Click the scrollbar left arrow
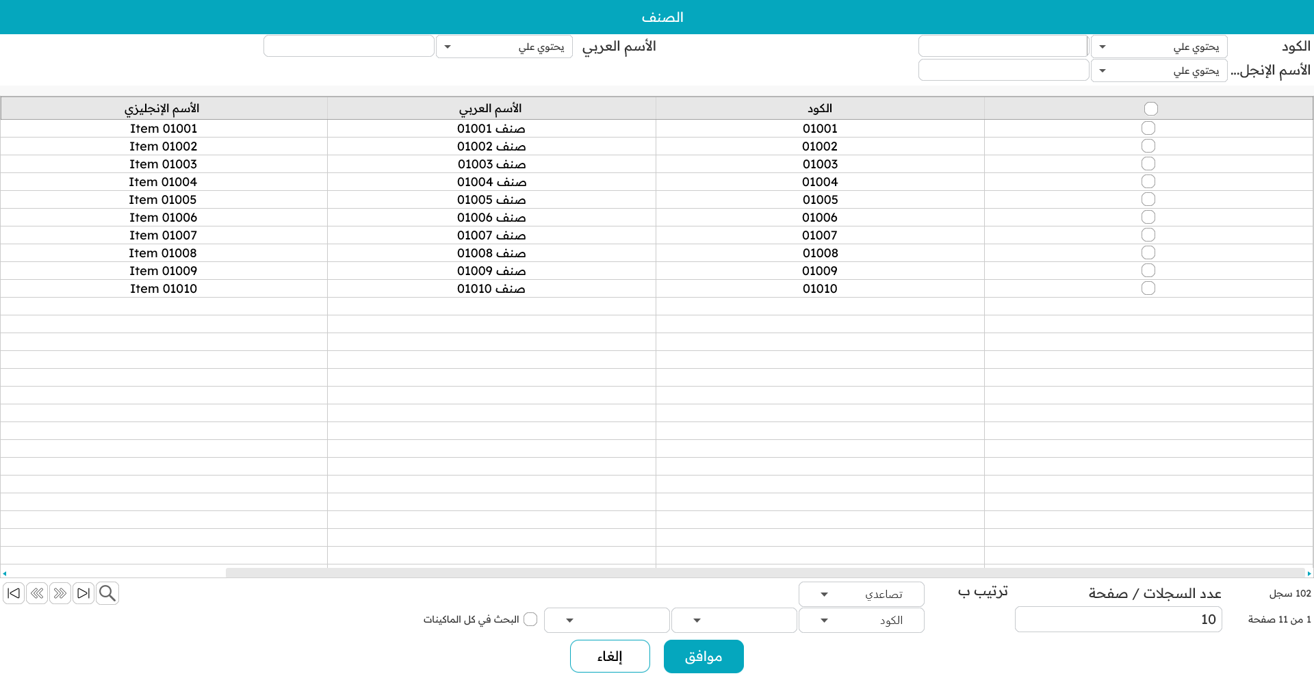Image resolution: width=1314 pixels, height=689 pixels. tap(4, 573)
